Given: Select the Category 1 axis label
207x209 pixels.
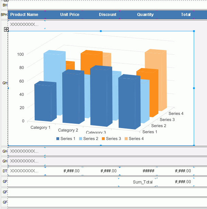Looking at the screenshot, I should (40, 127).
